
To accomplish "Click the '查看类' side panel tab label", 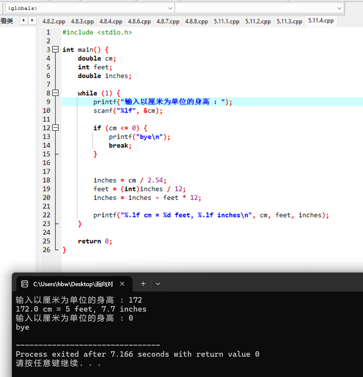I will click(6, 21).
